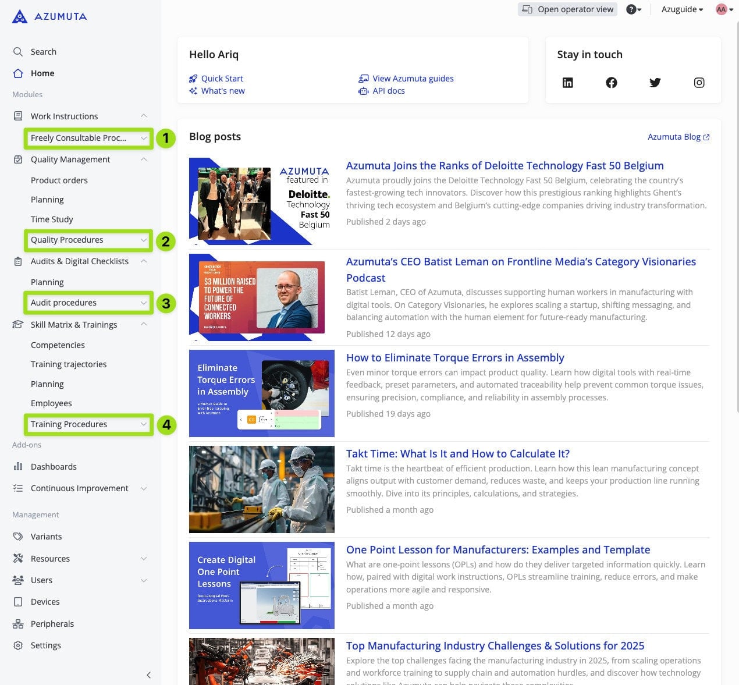Screen dimensions: 739x685
Task: Open the Twitter bird icon
Action: tap(655, 83)
